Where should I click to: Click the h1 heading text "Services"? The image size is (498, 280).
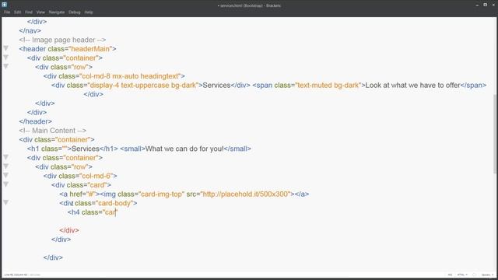tap(86, 149)
